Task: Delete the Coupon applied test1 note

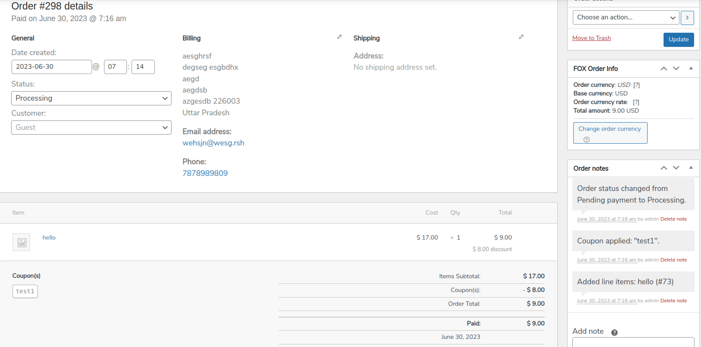Action: (x=673, y=260)
